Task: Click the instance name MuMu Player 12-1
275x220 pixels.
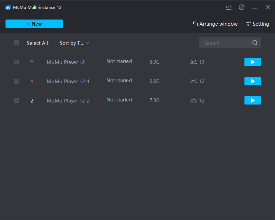Action: pos(68,81)
